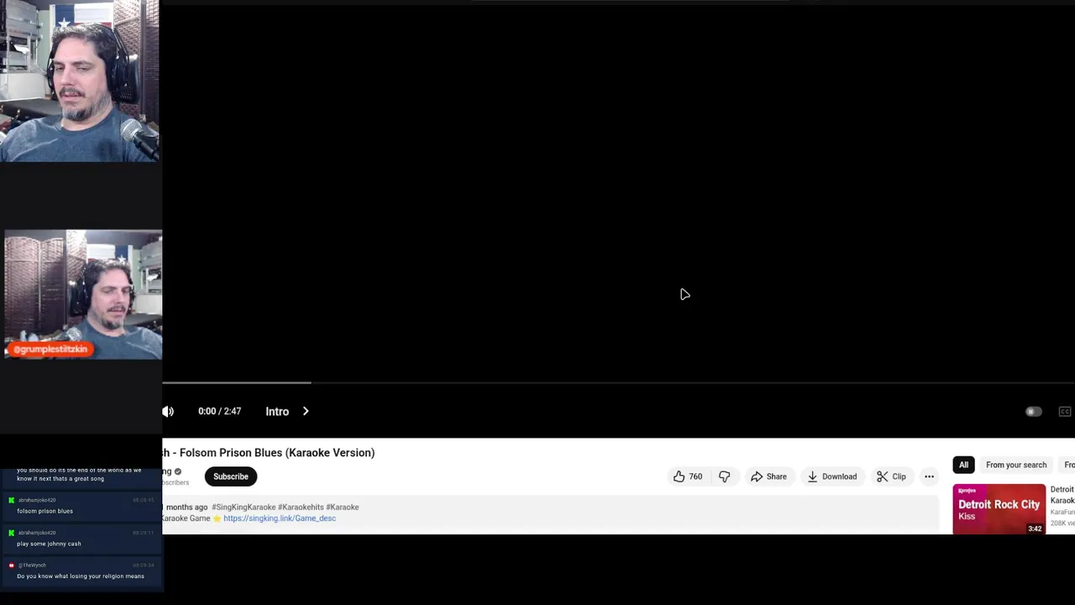Select the All filter chip

(x=964, y=465)
